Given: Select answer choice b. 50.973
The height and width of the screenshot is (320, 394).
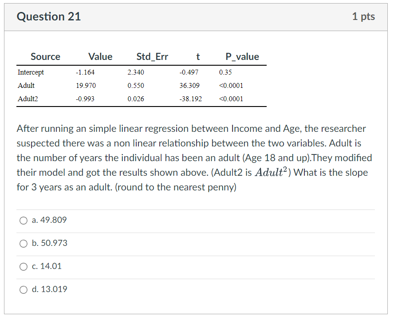Looking at the screenshot, I should click(x=23, y=243).
